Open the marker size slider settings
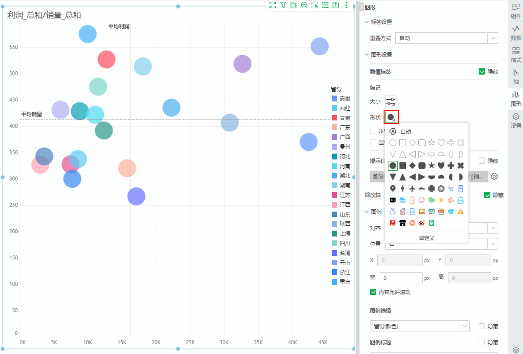This screenshot has width=523, height=354. pyautogui.click(x=390, y=102)
